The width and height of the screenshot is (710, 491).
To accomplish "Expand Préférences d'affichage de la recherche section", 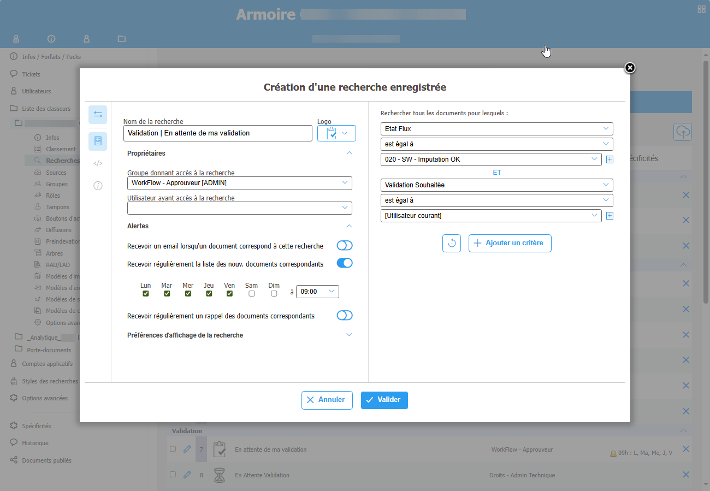I will coord(349,335).
